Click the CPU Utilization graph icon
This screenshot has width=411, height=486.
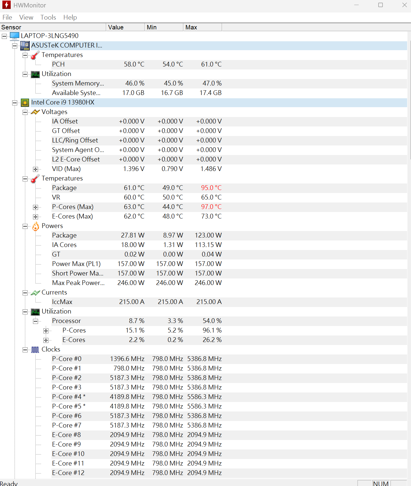coord(35,312)
